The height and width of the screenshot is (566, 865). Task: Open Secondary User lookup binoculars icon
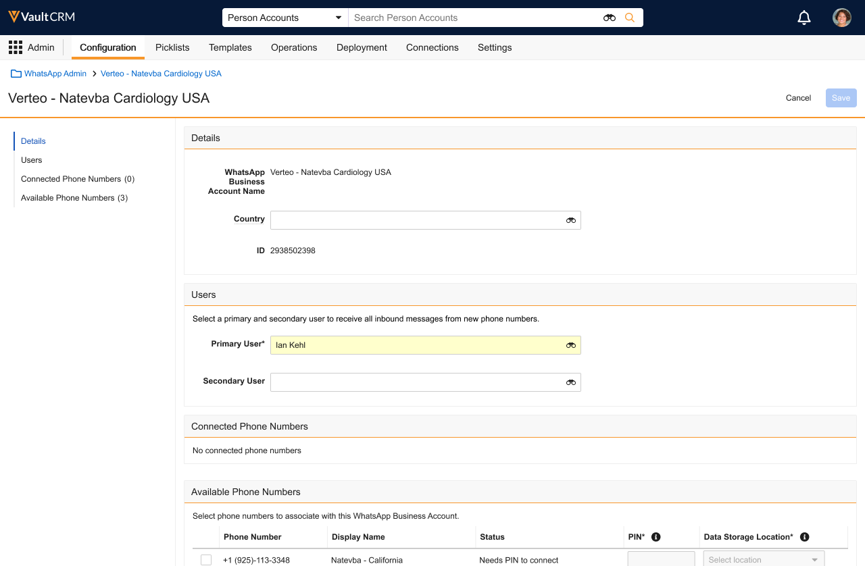click(x=571, y=382)
